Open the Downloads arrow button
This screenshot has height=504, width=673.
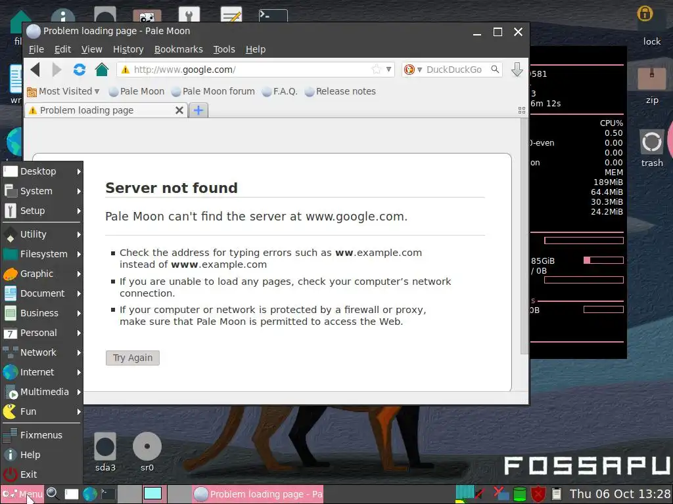pos(517,70)
